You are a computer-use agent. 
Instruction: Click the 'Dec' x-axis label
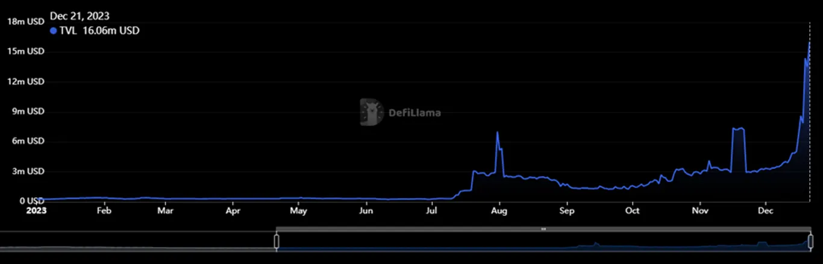[x=766, y=211]
